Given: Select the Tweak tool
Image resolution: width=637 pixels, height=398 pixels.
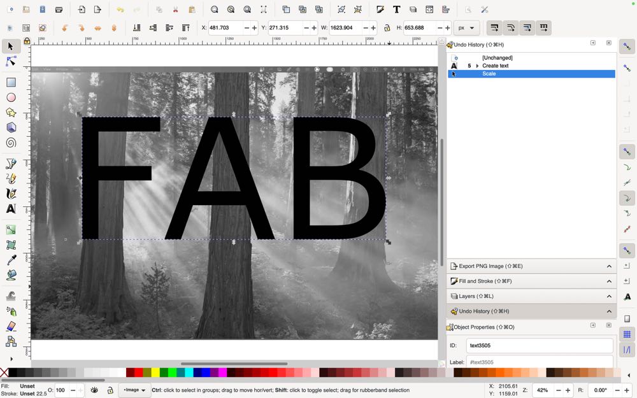Looking at the screenshot, I should tap(11, 296).
